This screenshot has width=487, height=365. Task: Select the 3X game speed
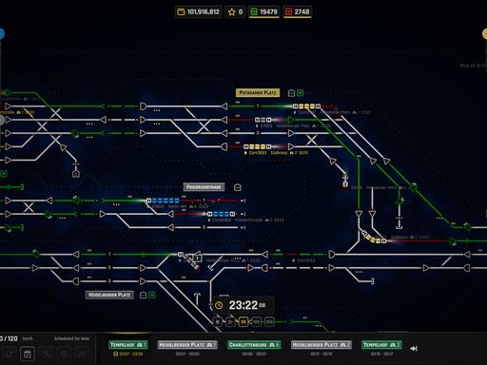pyautogui.click(x=243, y=322)
